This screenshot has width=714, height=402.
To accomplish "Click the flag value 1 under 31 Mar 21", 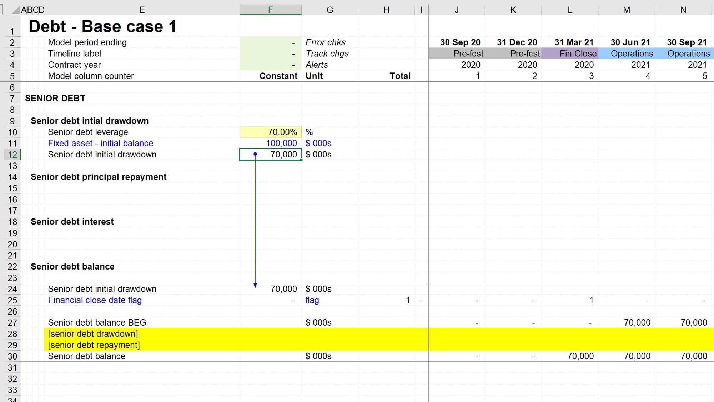I will click(x=590, y=300).
